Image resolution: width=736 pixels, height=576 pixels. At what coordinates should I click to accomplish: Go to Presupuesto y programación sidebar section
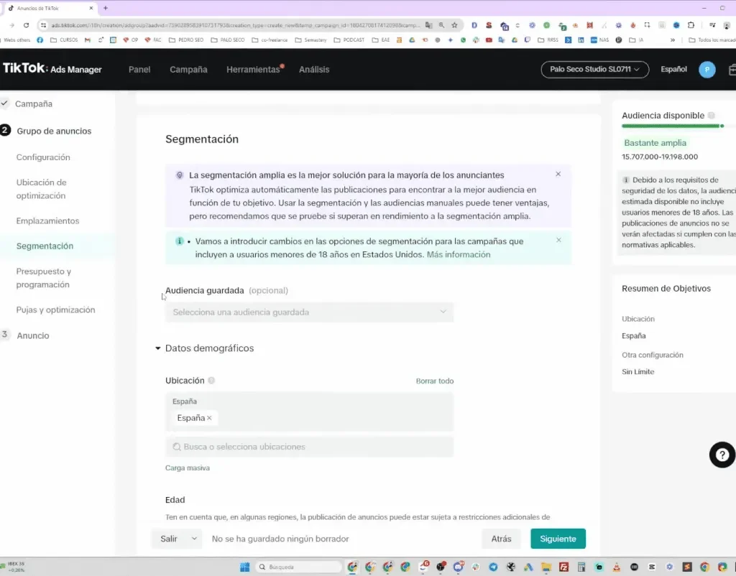click(44, 278)
